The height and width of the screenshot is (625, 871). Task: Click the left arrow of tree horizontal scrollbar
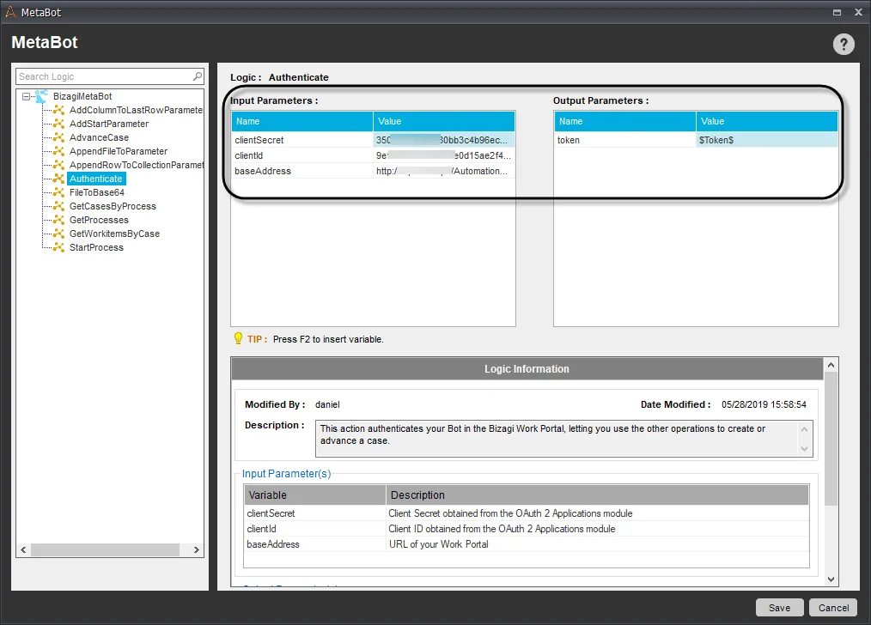[x=23, y=549]
